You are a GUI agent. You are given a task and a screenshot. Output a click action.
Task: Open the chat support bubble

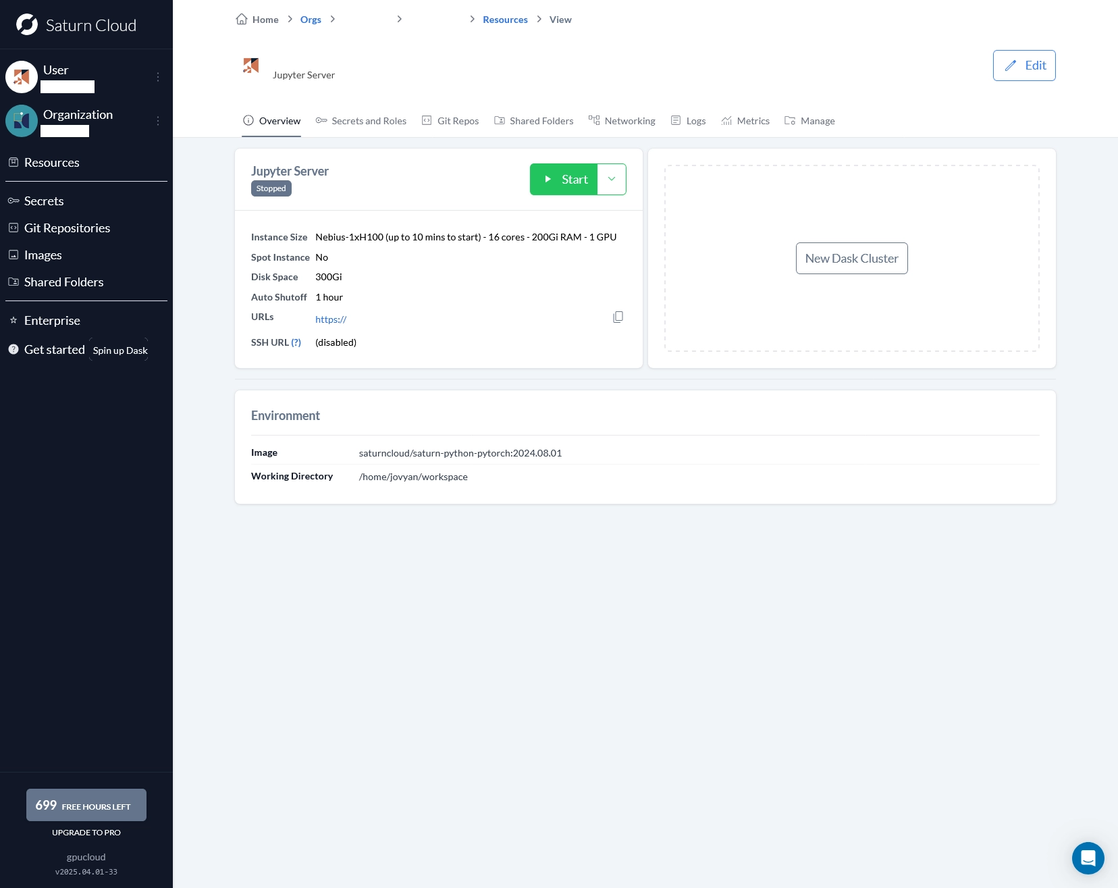1088,858
